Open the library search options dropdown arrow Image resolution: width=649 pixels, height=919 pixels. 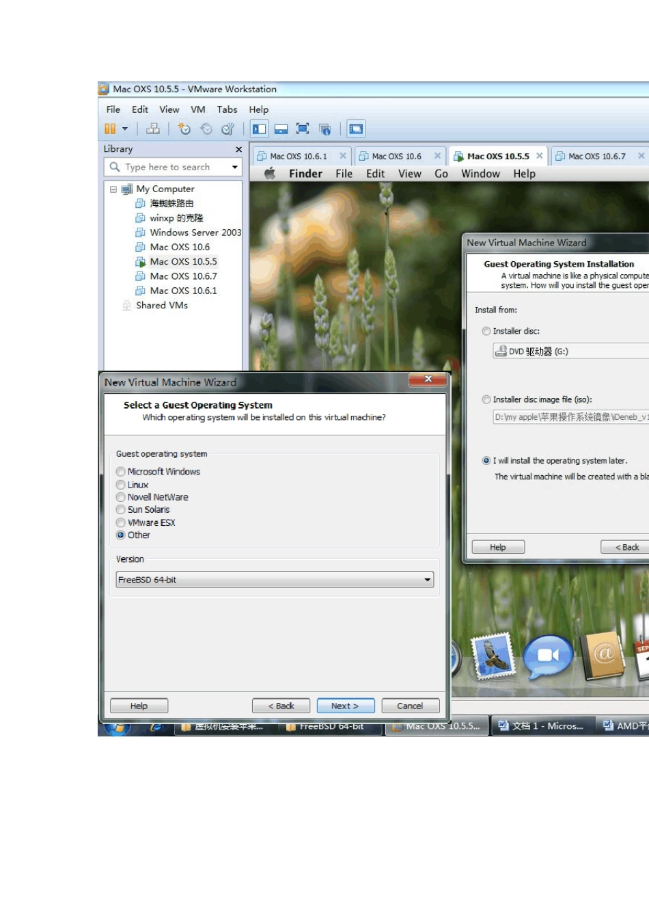tap(235, 167)
